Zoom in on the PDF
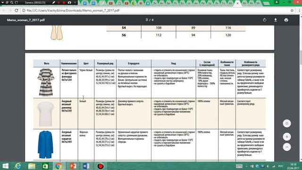 click(x=287, y=136)
